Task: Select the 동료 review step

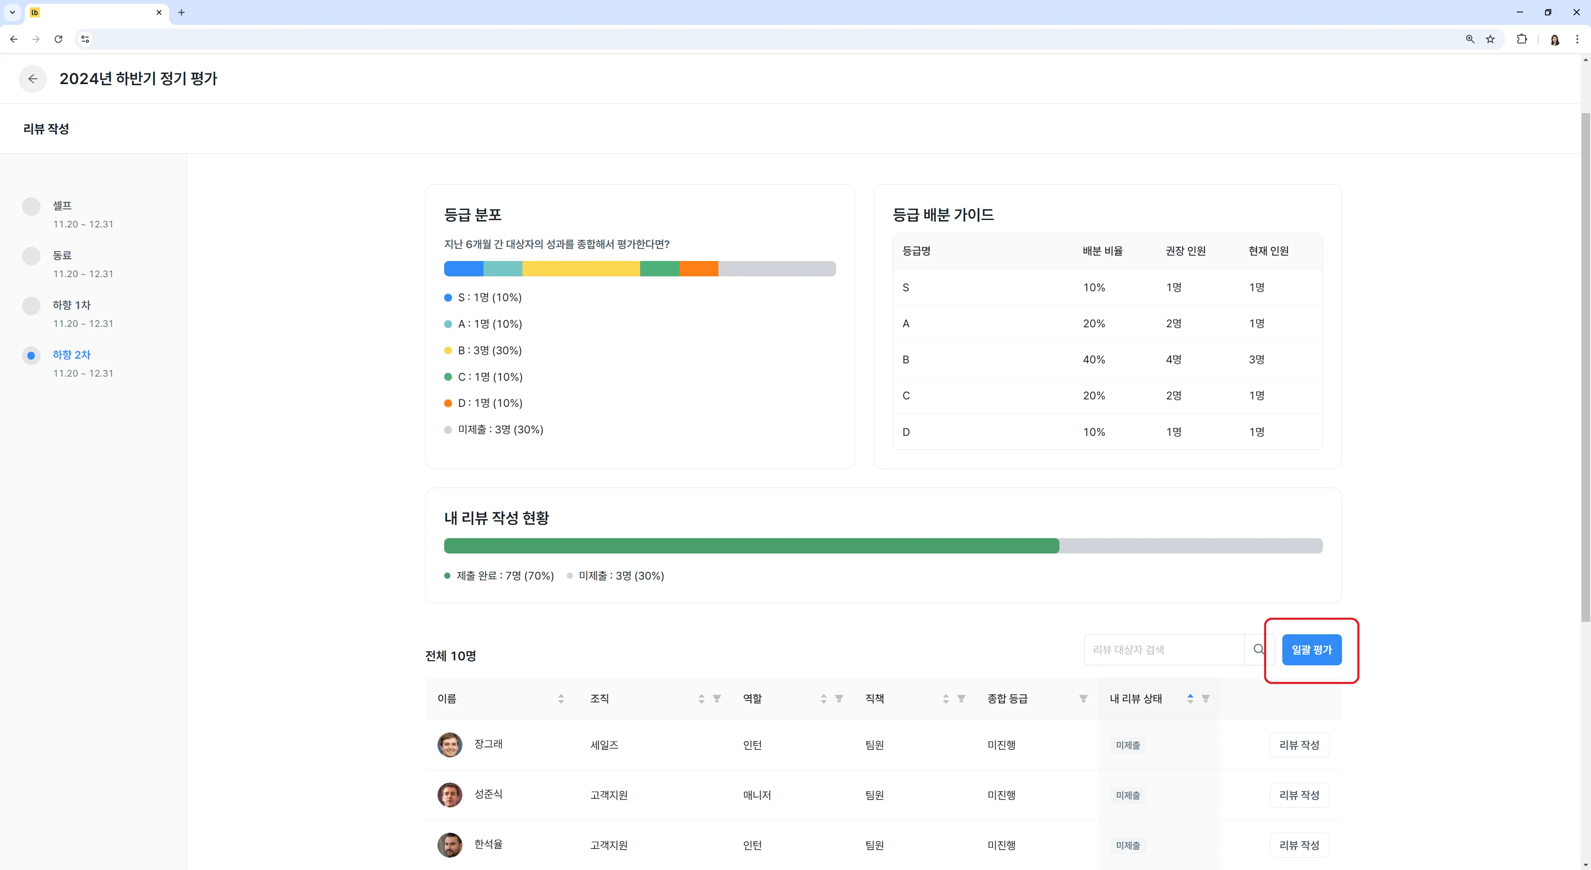Action: (x=62, y=255)
